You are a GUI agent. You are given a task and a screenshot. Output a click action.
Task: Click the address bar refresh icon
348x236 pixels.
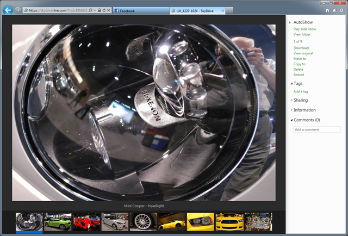point(104,10)
